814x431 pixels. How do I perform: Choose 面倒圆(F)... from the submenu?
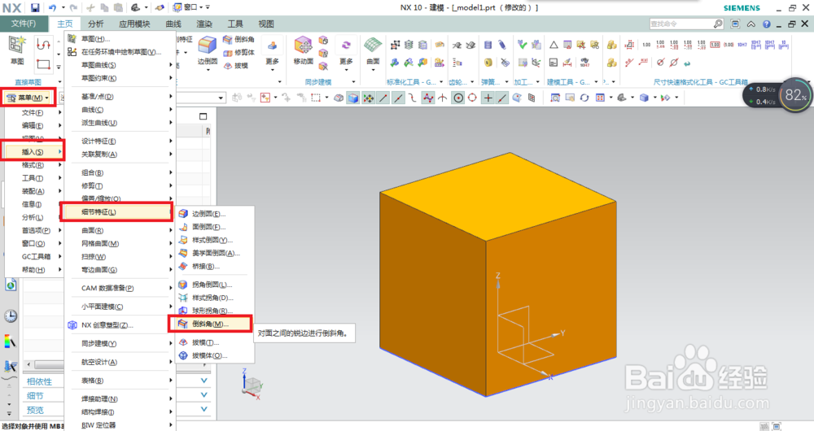(x=214, y=227)
